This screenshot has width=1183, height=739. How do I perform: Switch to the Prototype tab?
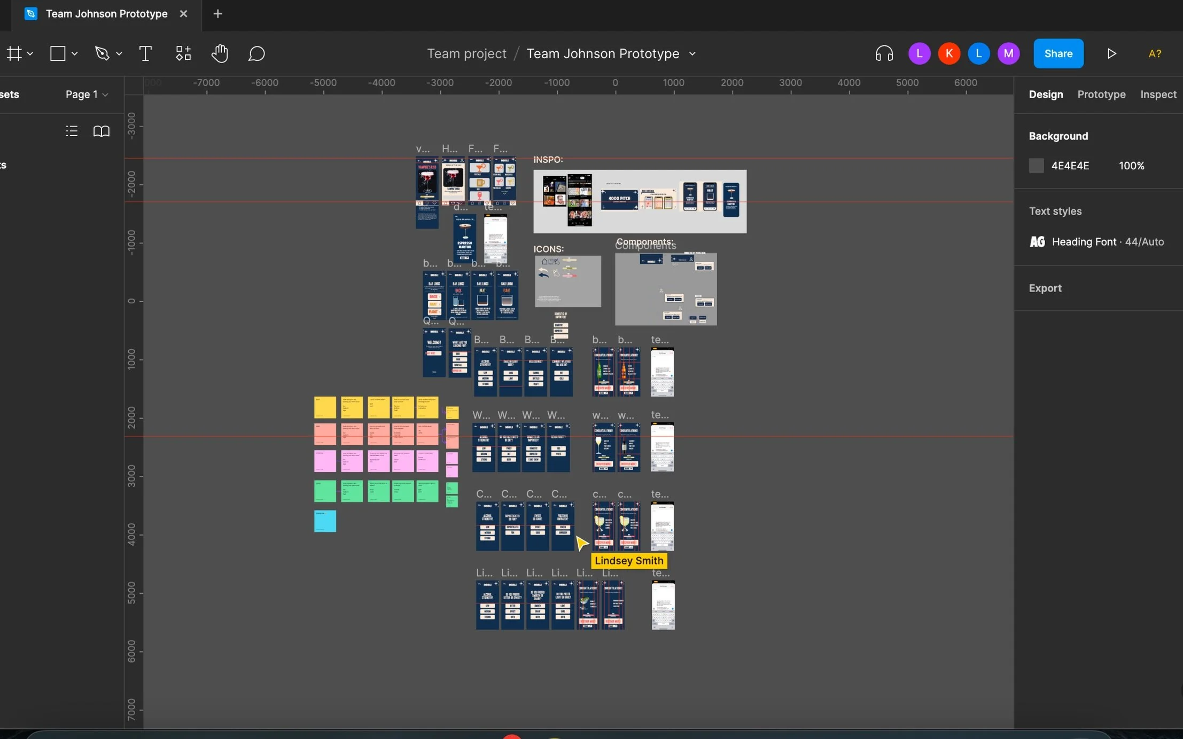tap(1101, 95)
